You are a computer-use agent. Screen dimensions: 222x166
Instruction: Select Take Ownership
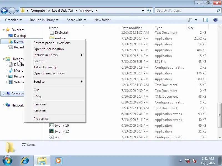(x=45, y=67)
